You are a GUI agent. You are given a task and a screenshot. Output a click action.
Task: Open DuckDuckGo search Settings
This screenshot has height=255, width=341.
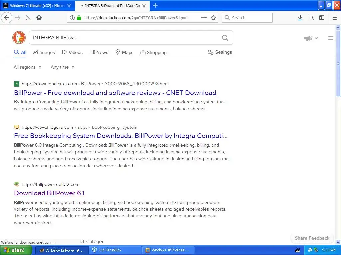[220, 52]
